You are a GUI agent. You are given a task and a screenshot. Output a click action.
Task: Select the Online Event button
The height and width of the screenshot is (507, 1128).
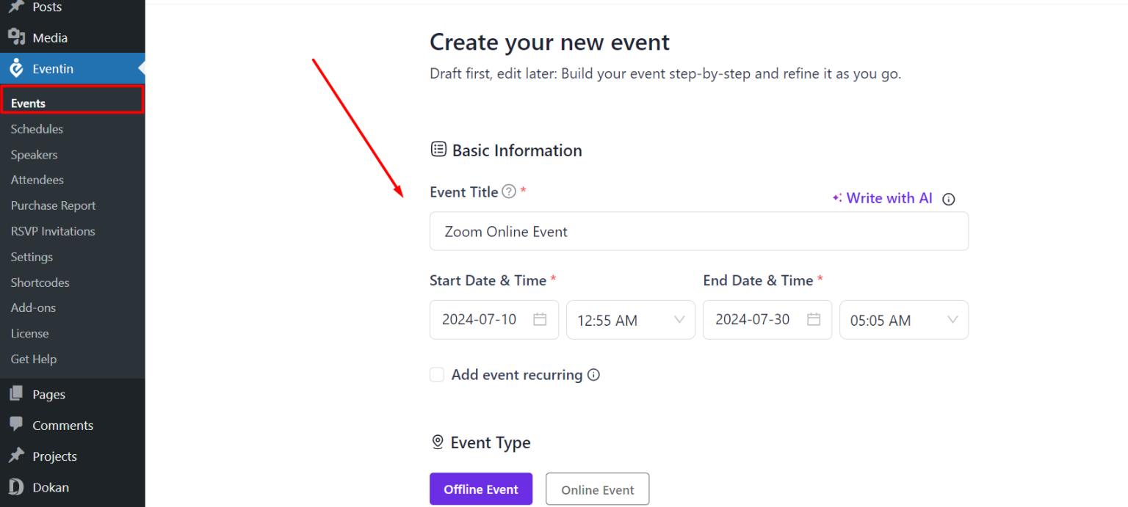(x=597, y=489)
